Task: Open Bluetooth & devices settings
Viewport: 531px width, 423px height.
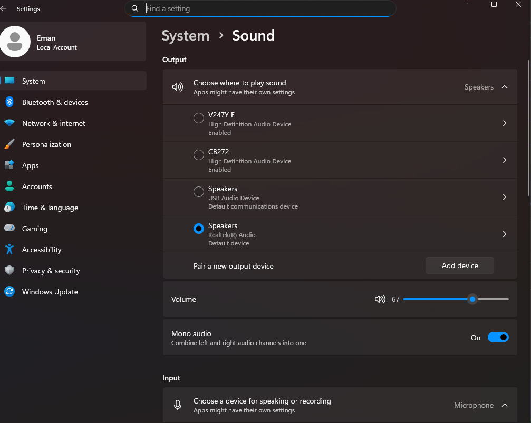Action: 73,102
